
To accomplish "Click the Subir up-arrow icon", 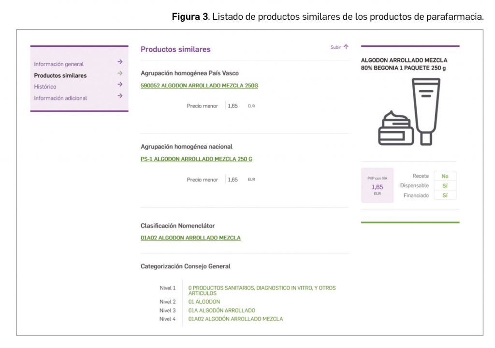I will point(346,47).
